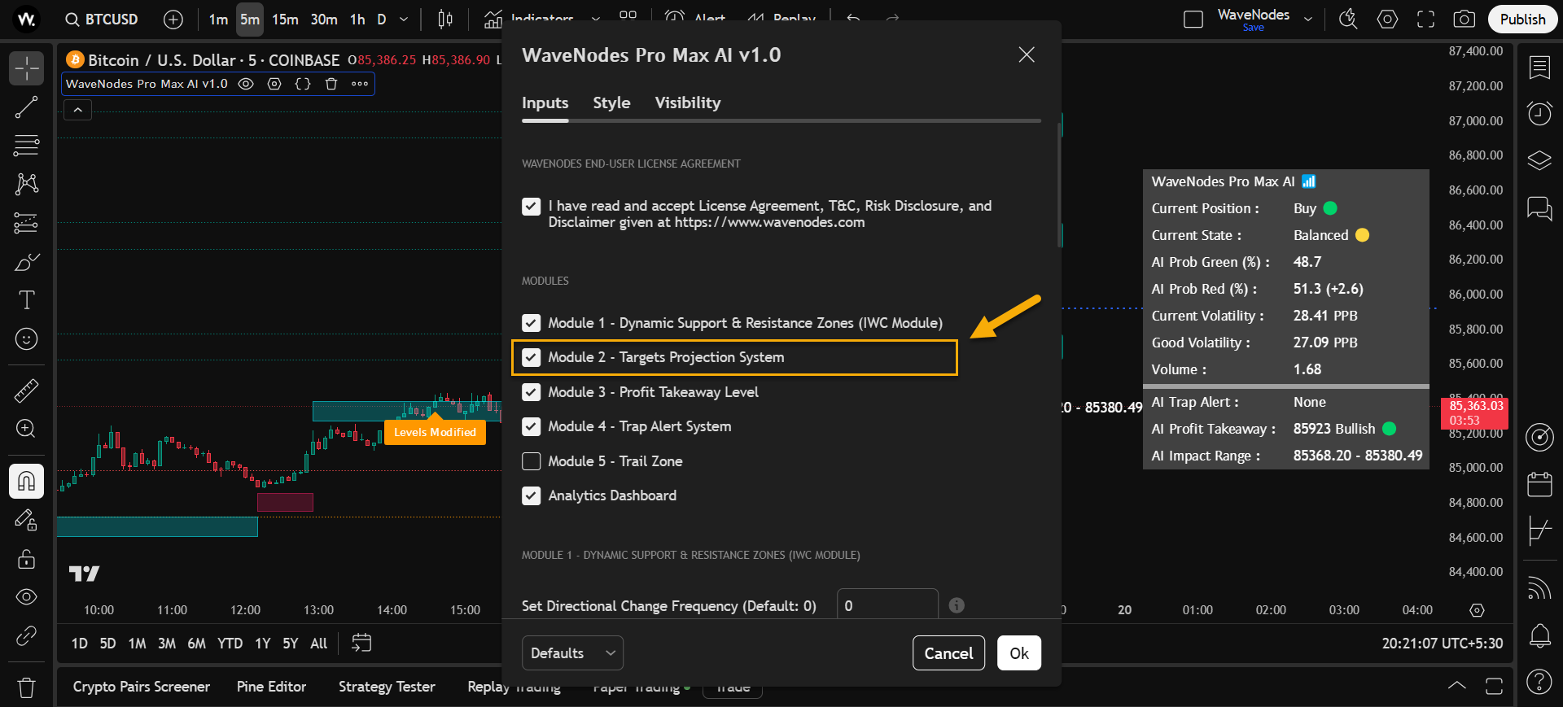Take a chart snapshot with camera icon
1563x707 pixels.
point(1464,20)
